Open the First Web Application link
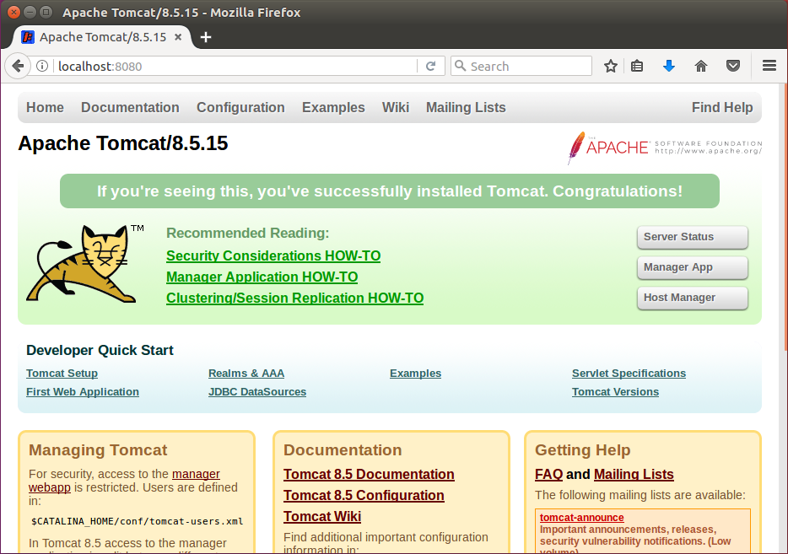Screen dimensions: 788x554 (83, 392)
